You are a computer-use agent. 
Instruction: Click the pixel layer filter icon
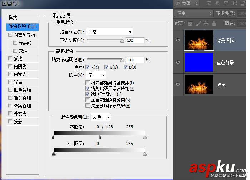209,3
